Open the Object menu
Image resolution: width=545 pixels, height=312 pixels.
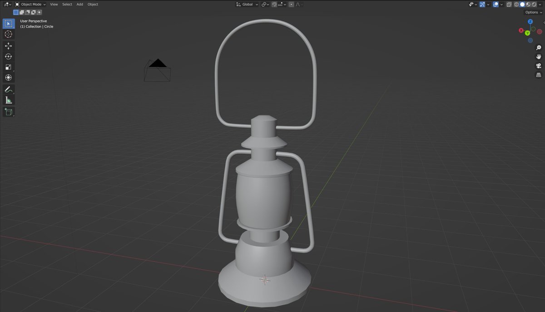(93, 4)
